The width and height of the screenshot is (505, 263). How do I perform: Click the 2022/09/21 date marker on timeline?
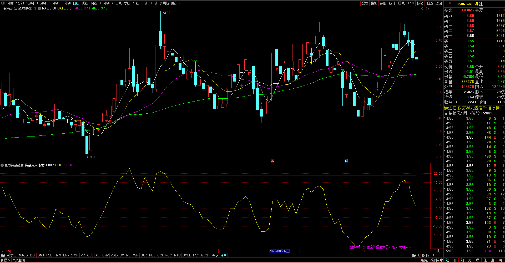tap(279, 251)
